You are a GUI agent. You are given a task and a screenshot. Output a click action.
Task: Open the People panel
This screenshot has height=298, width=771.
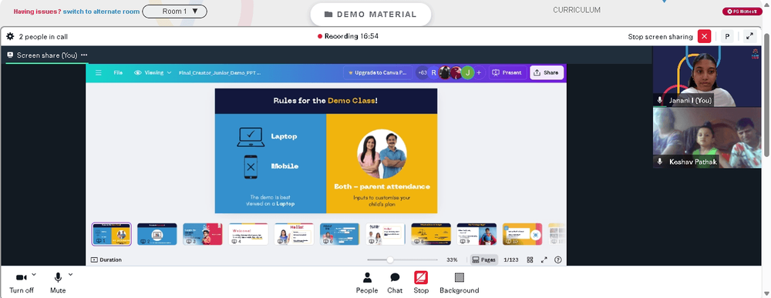tap(367, 283)
